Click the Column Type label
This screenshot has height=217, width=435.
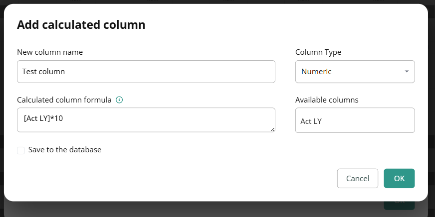[318, 52]
